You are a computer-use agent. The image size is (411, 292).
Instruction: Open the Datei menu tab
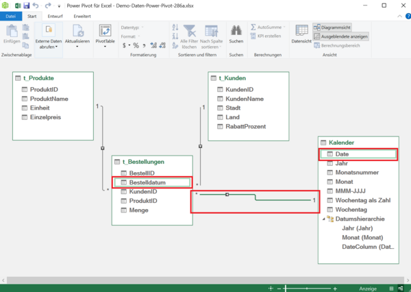point(10,15)
